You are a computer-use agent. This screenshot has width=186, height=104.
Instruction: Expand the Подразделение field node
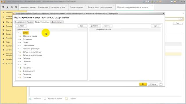pyautogui.click(x=18, y=46)
